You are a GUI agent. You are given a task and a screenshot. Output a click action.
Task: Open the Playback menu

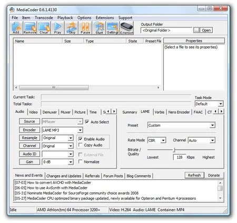(x=65, y=18)
